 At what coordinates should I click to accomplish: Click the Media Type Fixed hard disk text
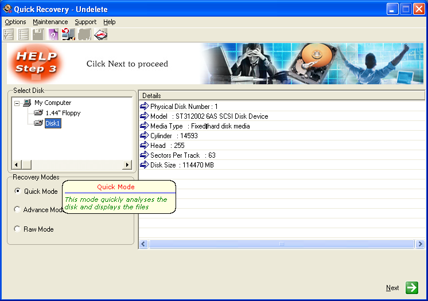tap(200, 126)
